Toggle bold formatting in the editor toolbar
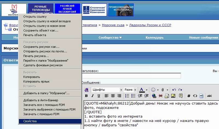This screenshot has height=129, width=219. [86, 96]
